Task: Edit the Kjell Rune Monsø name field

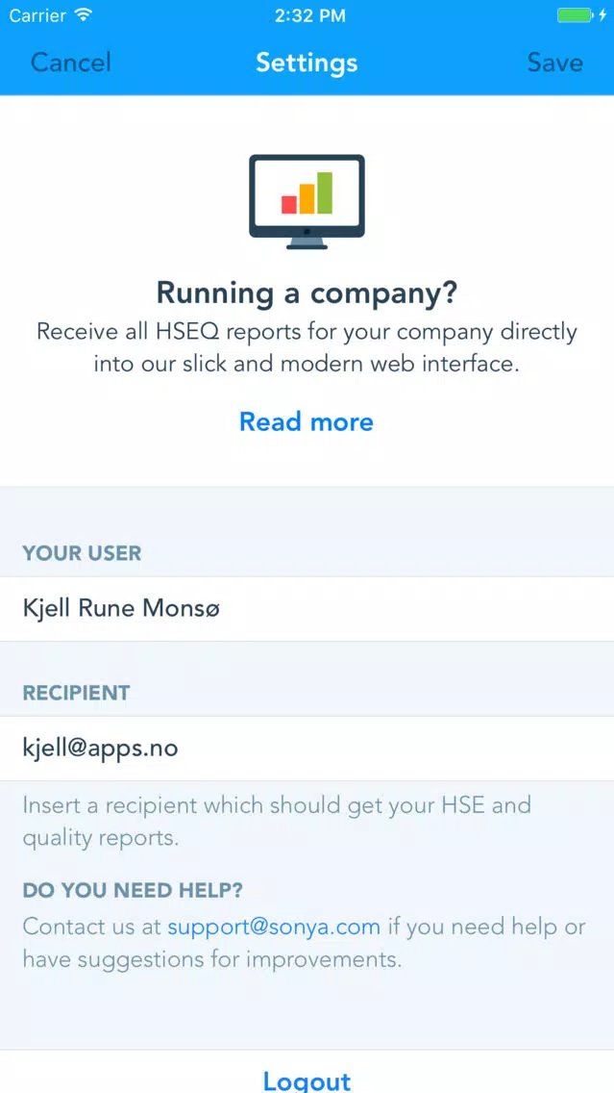Action: click(307, 609)
